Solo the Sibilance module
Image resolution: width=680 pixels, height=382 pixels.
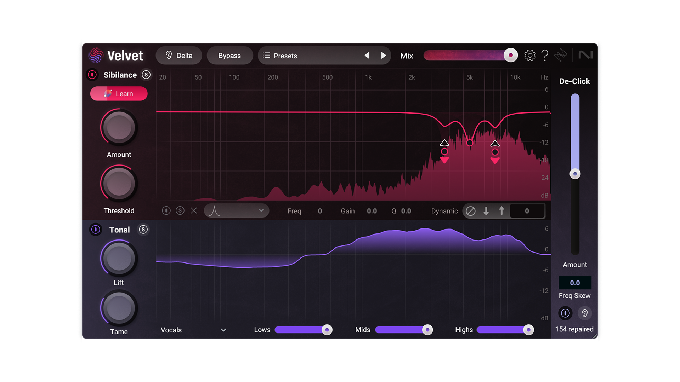(146, 75)
